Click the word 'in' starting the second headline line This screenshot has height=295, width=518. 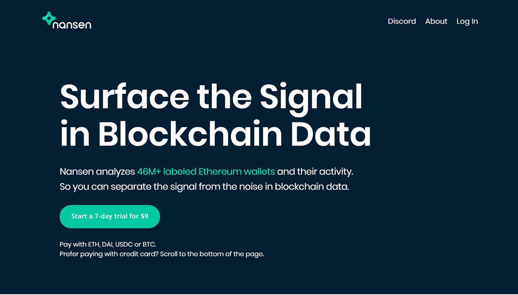coord(75,134)
